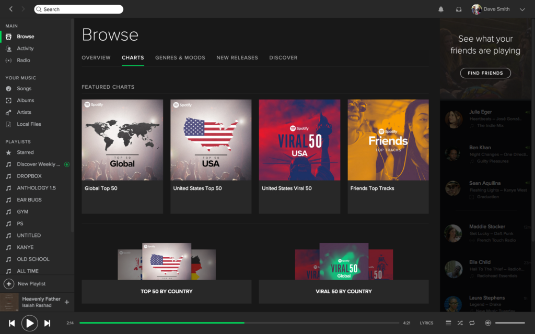Click the Starred star icon
Screen dimensions: 535x334
[x=8, y=152]
